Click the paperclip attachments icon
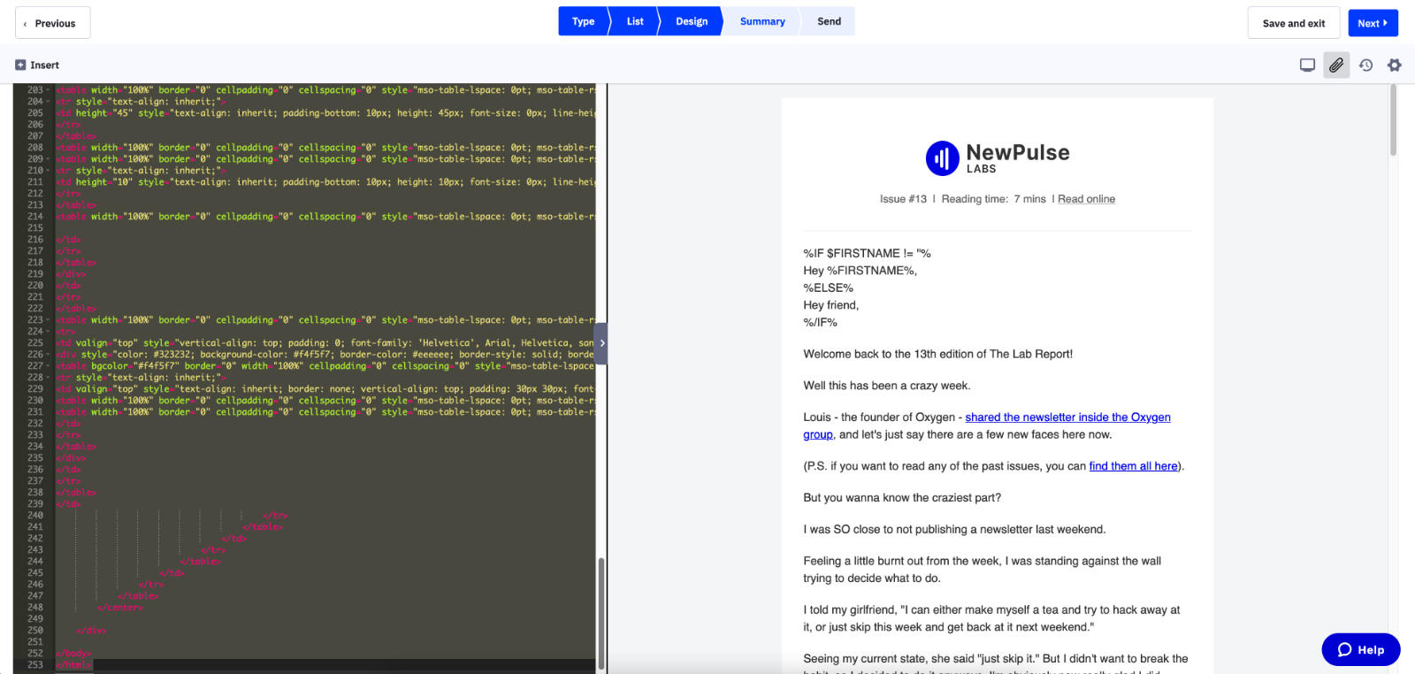Screen dimensions: 1415x674 1336,65
